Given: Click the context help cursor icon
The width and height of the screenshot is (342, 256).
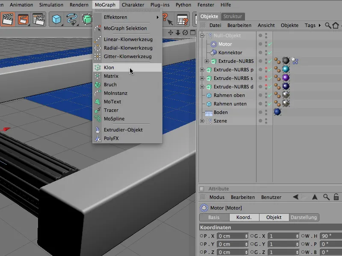Looking at the screenshot, I should click(x=167, y=18).
